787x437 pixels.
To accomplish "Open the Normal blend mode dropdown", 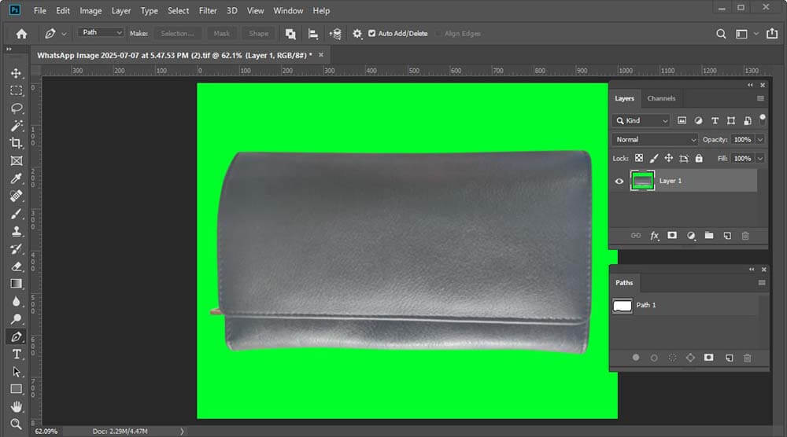I will (x=655, y=140).
